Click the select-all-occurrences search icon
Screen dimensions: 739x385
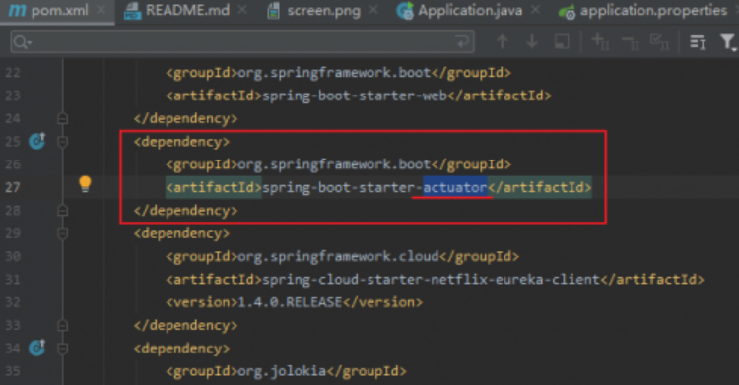click(x=562, y=42)
